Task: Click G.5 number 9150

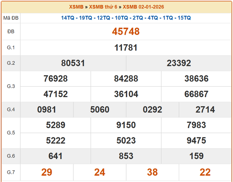Action: [126, 125]
